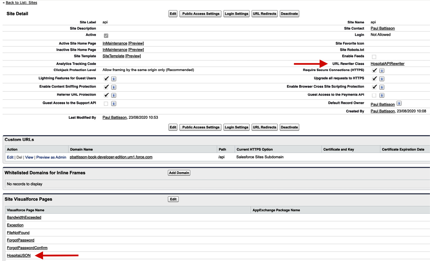Open pbattisson-book-developer-edition.um1.force.com domain link

(x=111, y=157)
